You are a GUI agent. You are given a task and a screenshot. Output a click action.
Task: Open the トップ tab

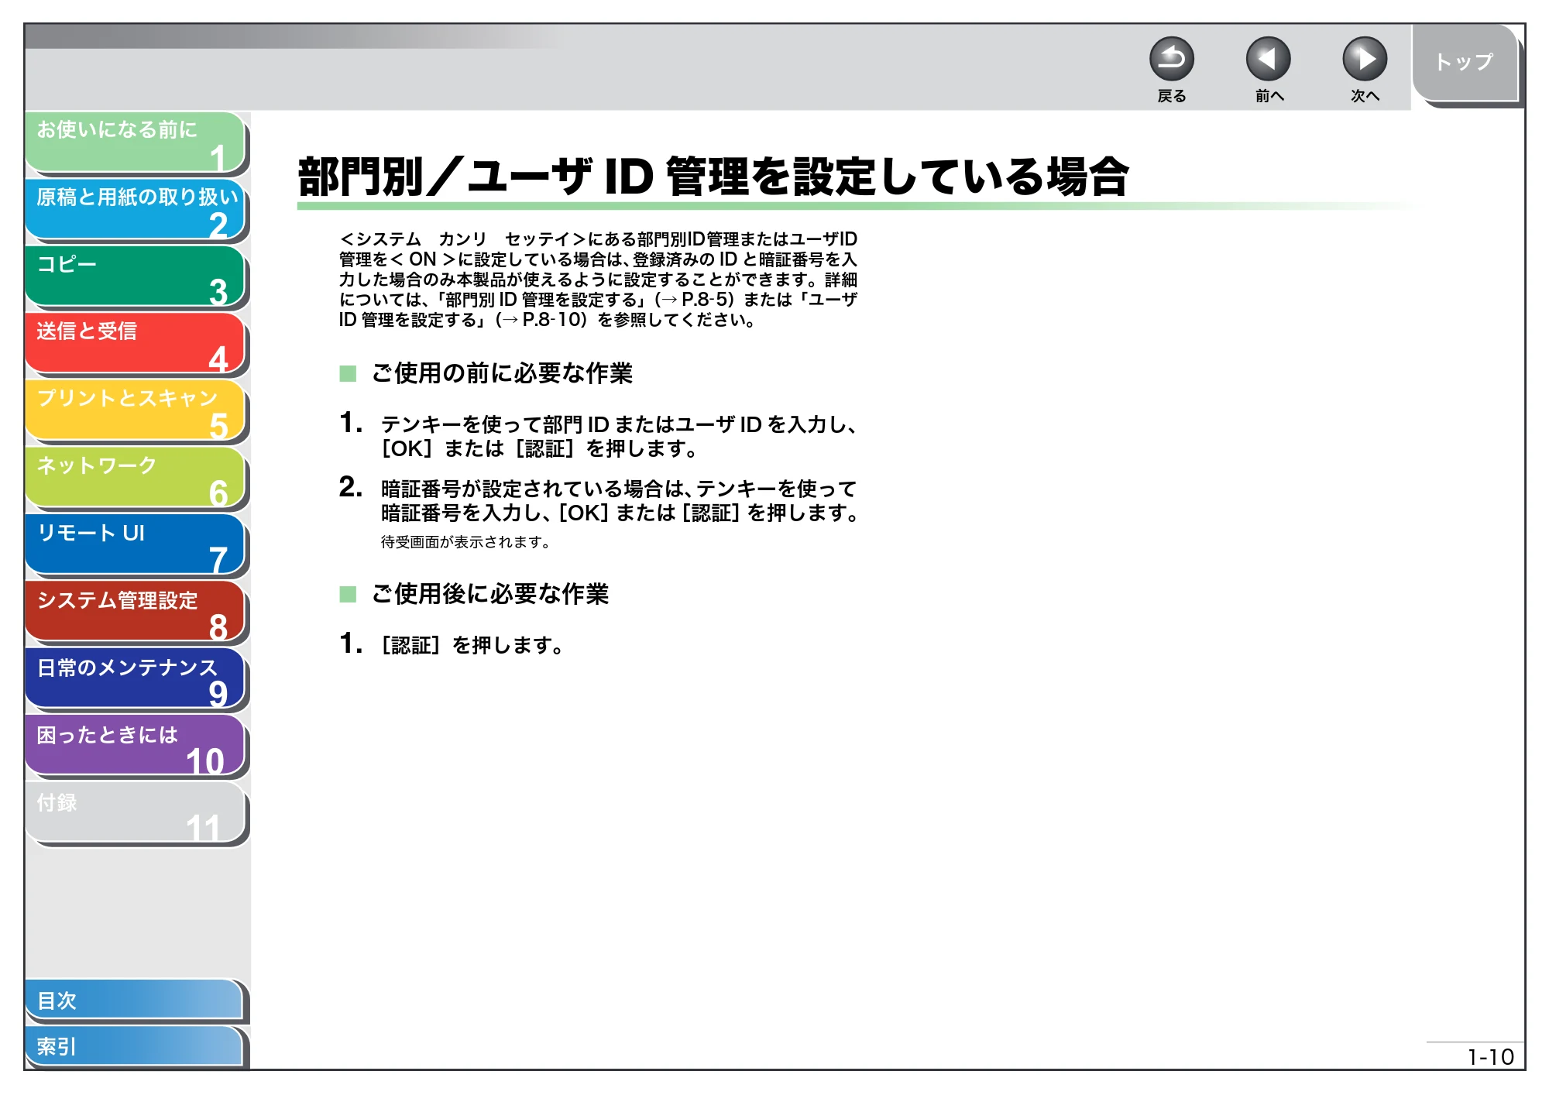coord(1465,63)
